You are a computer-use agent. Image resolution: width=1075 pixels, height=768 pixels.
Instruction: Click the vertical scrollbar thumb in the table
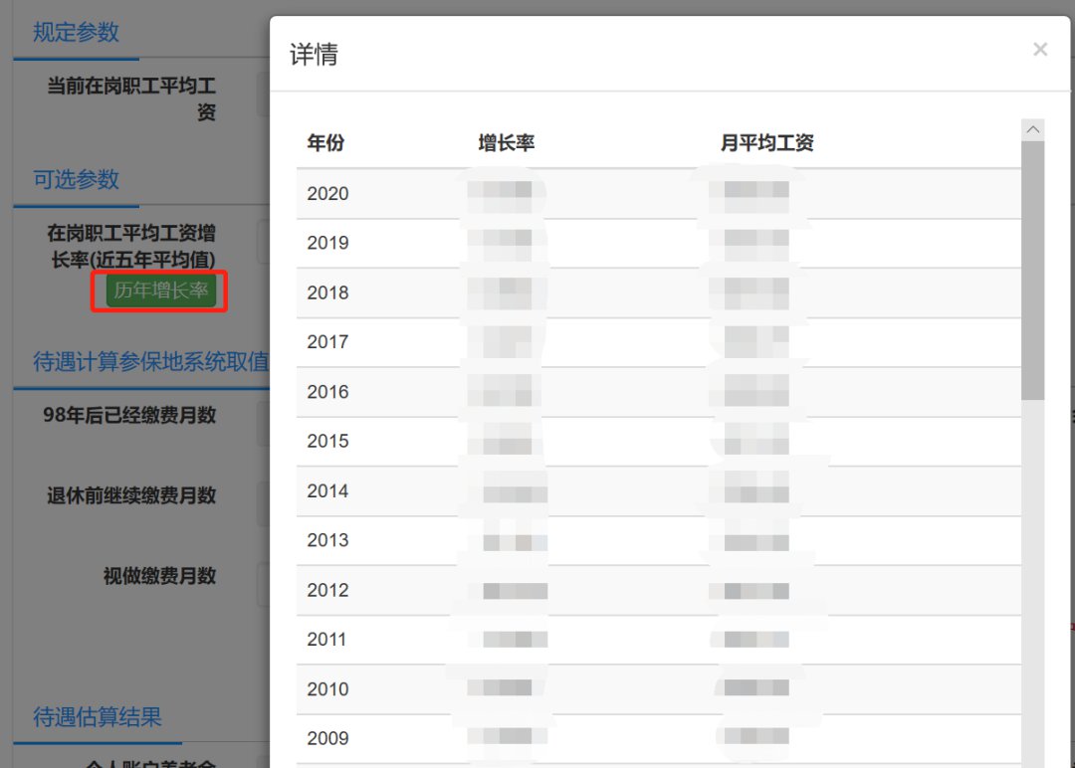coord(1032,269)
